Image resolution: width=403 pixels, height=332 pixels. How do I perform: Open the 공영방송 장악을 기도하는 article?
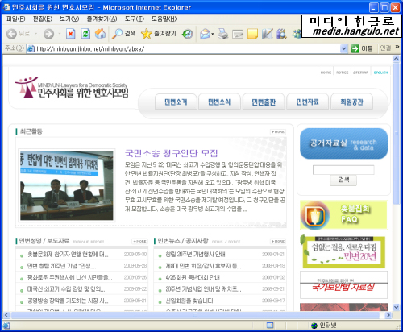coord(68,301)
